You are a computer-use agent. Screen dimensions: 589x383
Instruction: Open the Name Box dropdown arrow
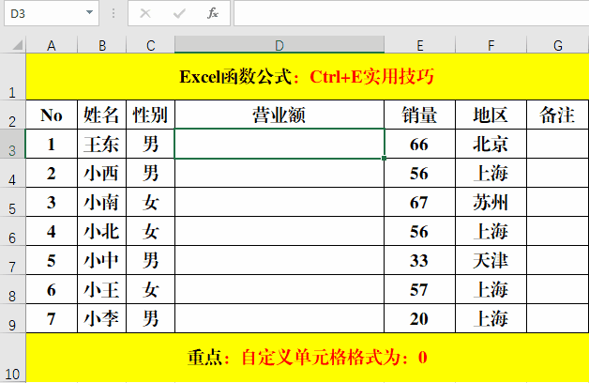click(89, 13)
